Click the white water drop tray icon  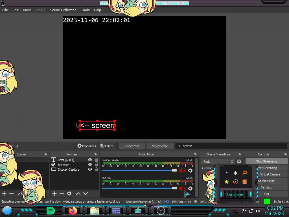pyautogui.click(x=235, y=173)
